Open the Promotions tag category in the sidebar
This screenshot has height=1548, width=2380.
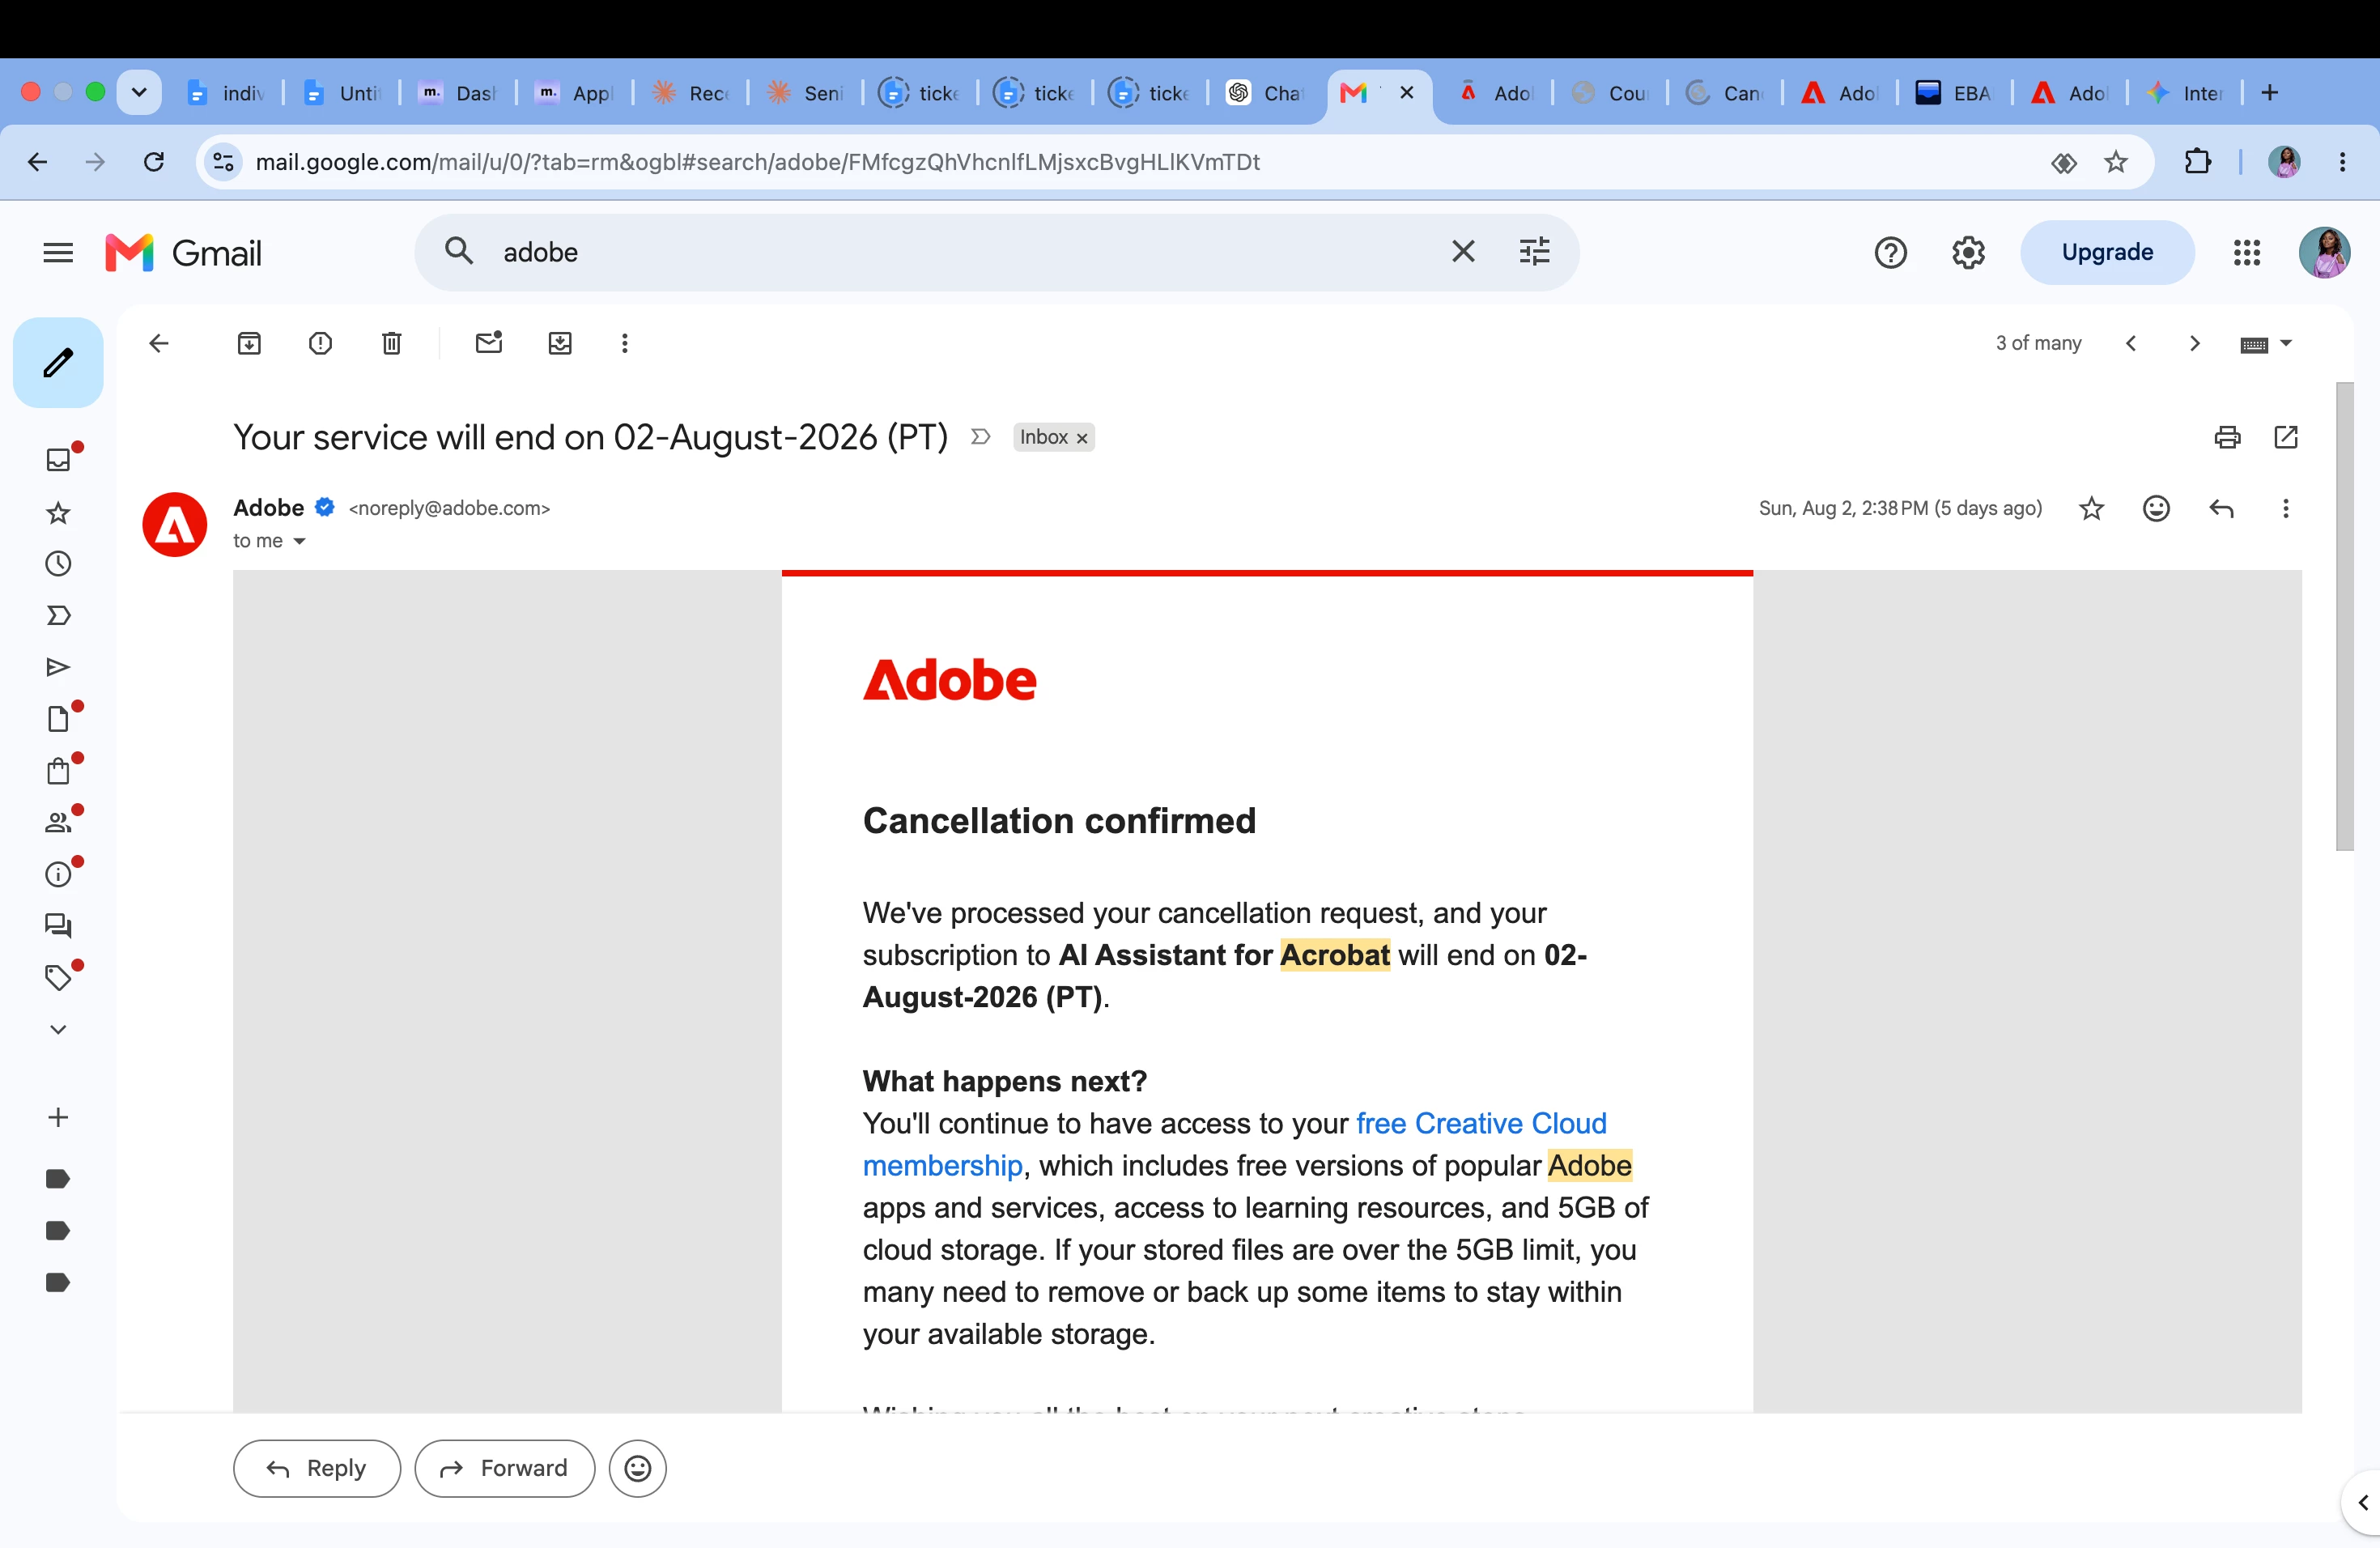[58, 977]
